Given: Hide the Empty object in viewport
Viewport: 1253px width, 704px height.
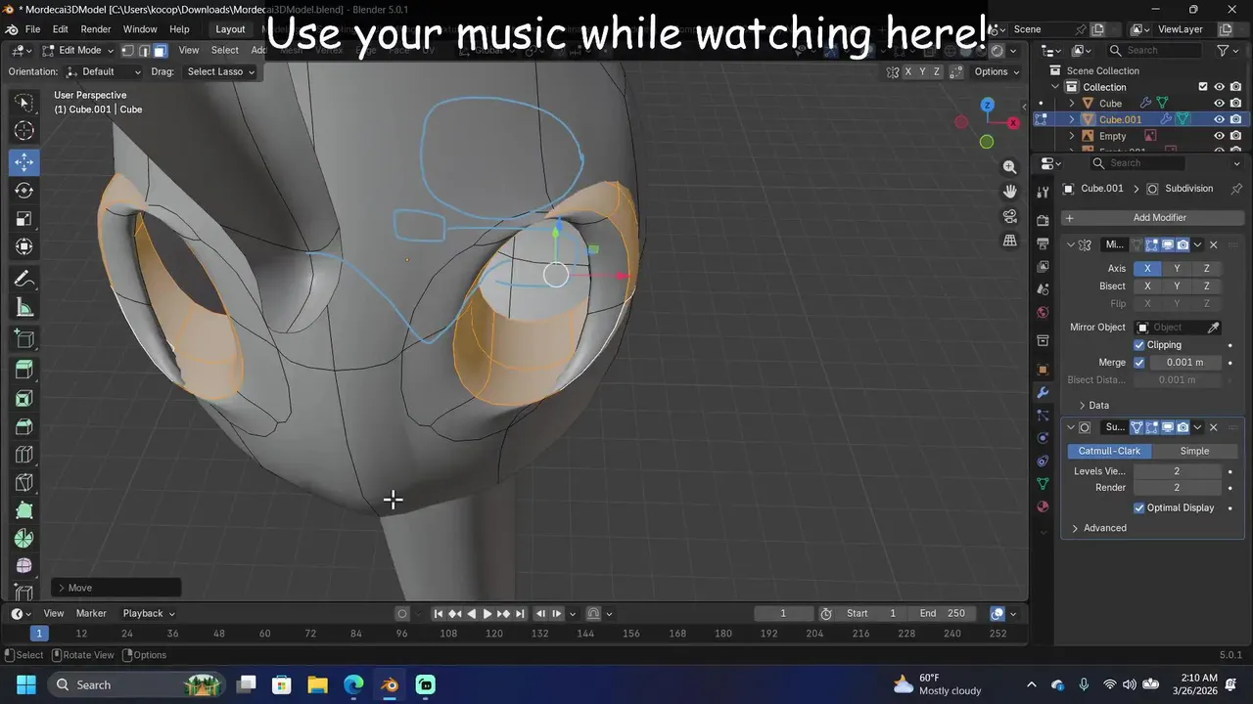Looking at the screenshot, I should point(1220,136).
